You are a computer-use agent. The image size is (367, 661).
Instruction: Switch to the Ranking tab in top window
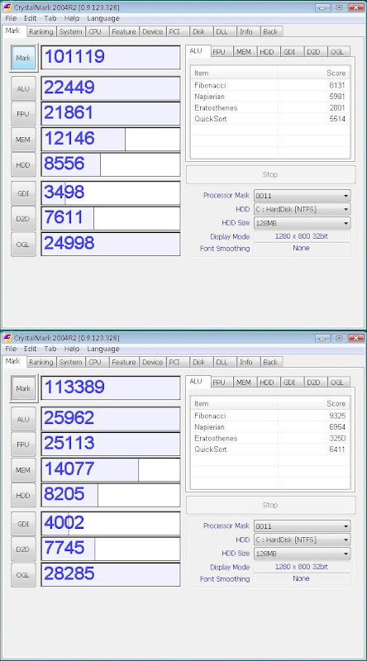coord(41,31)
